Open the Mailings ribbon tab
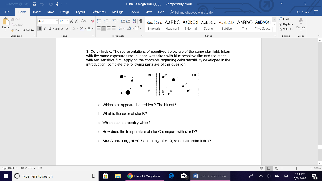Screen dimensions: 322x181 click(x=117, y=12)
